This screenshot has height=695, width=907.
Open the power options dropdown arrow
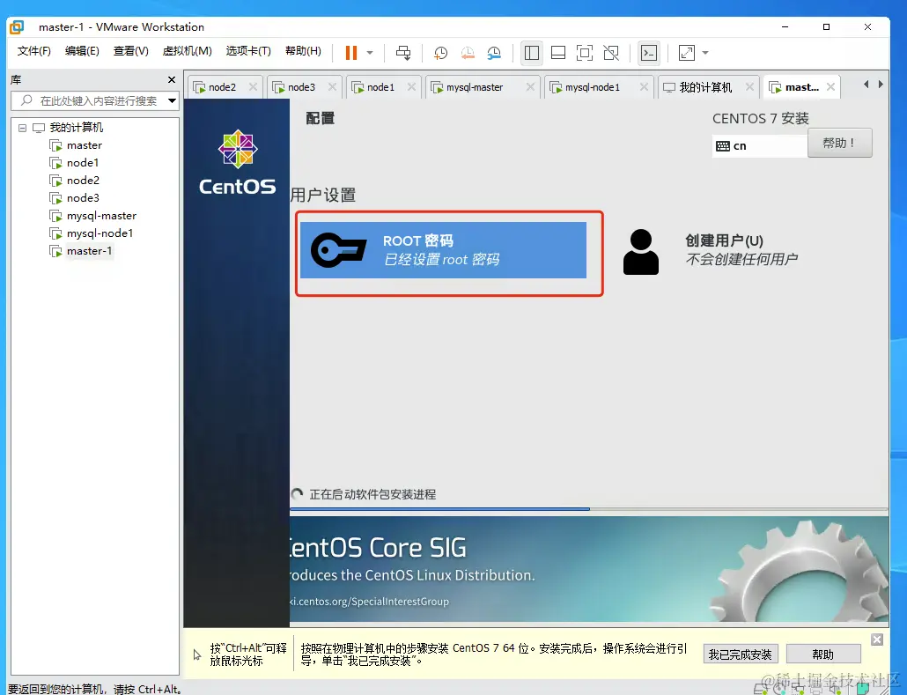[x=370, y=53]
